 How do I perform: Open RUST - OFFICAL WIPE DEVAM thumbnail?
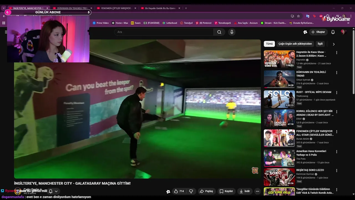pos(279,99)
